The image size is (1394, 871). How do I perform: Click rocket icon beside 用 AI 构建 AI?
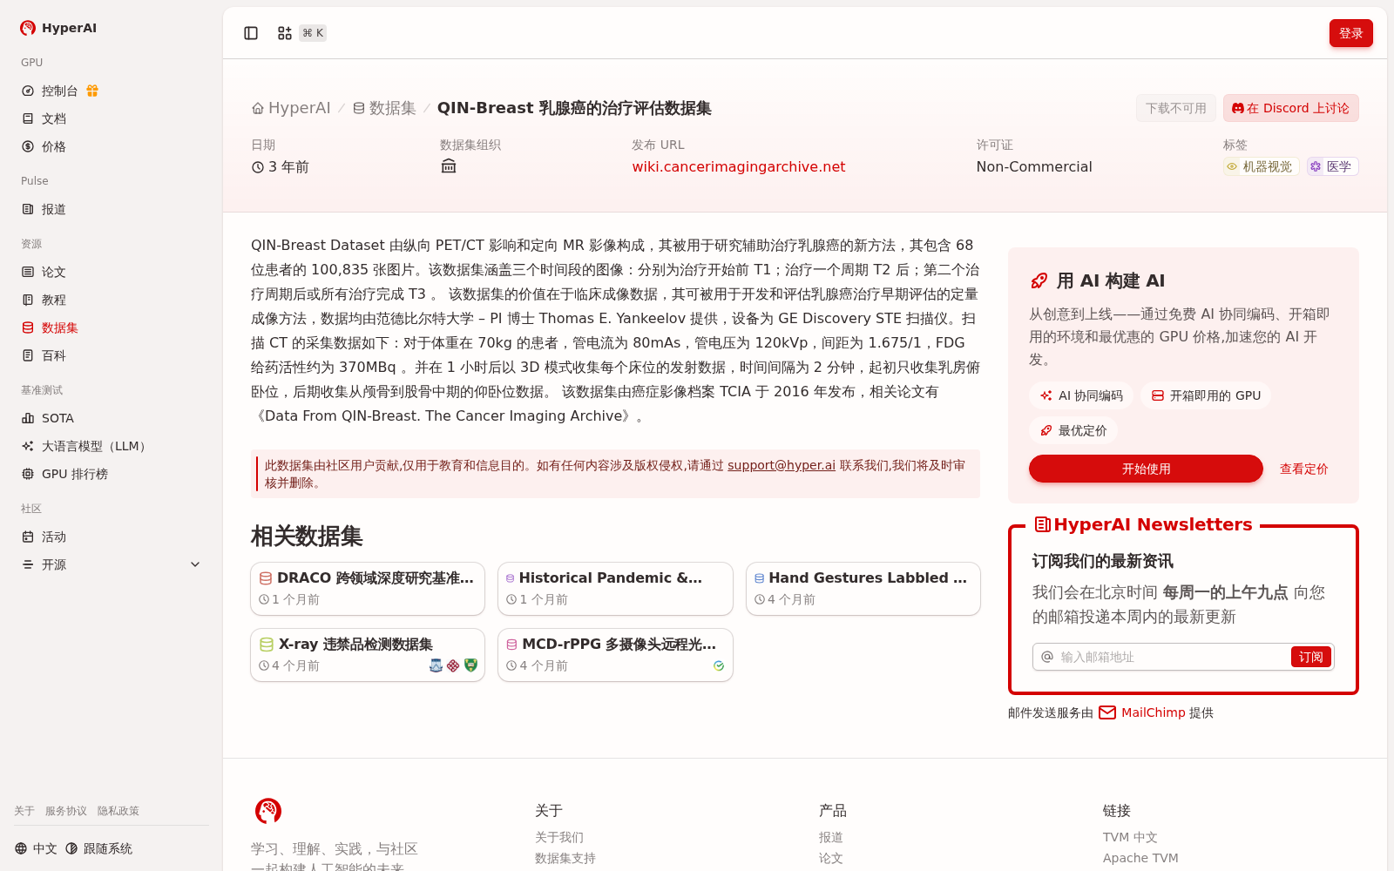coord(1039,280)
